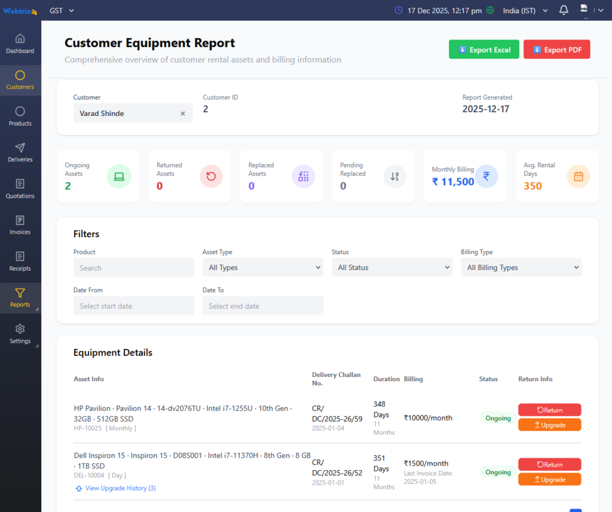
Task: Click the Return Info column header
Action: (535, 379)
